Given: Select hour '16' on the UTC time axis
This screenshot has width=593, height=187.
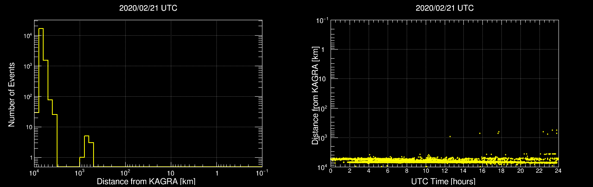Looking at the screenshot, I should click(482, 171).
